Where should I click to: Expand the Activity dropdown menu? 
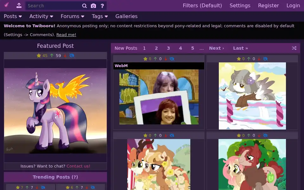(x=41, y=16)
